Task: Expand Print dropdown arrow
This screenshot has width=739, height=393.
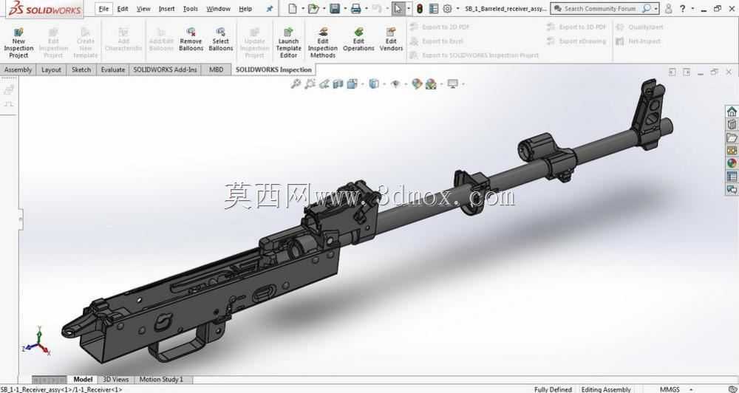Action: coord(367,8)
